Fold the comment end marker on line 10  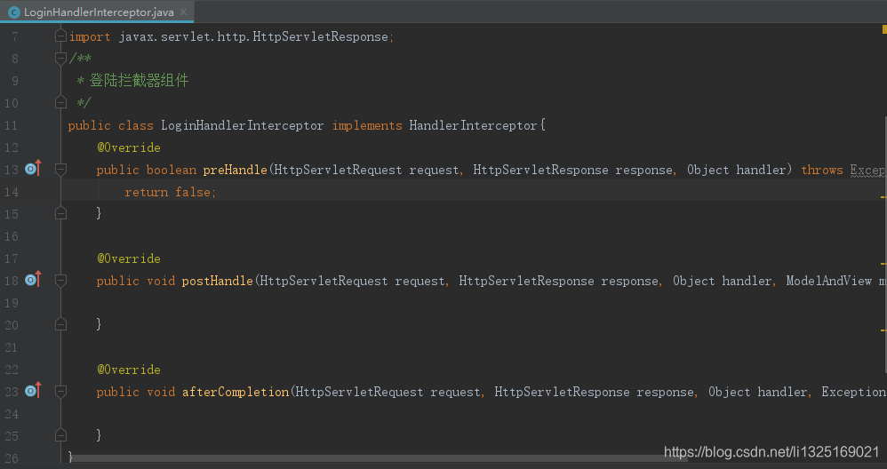[x=60, y=102]
